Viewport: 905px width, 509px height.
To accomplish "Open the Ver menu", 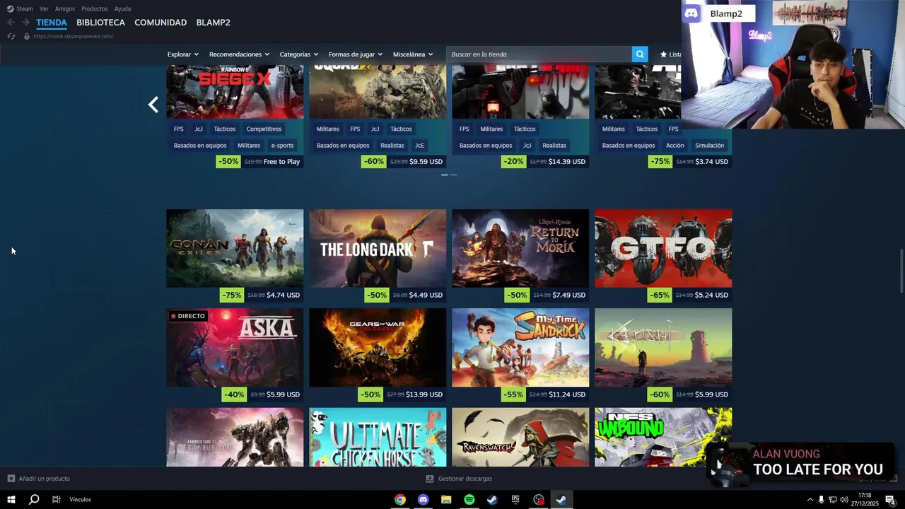I will [x=45, y=8].
